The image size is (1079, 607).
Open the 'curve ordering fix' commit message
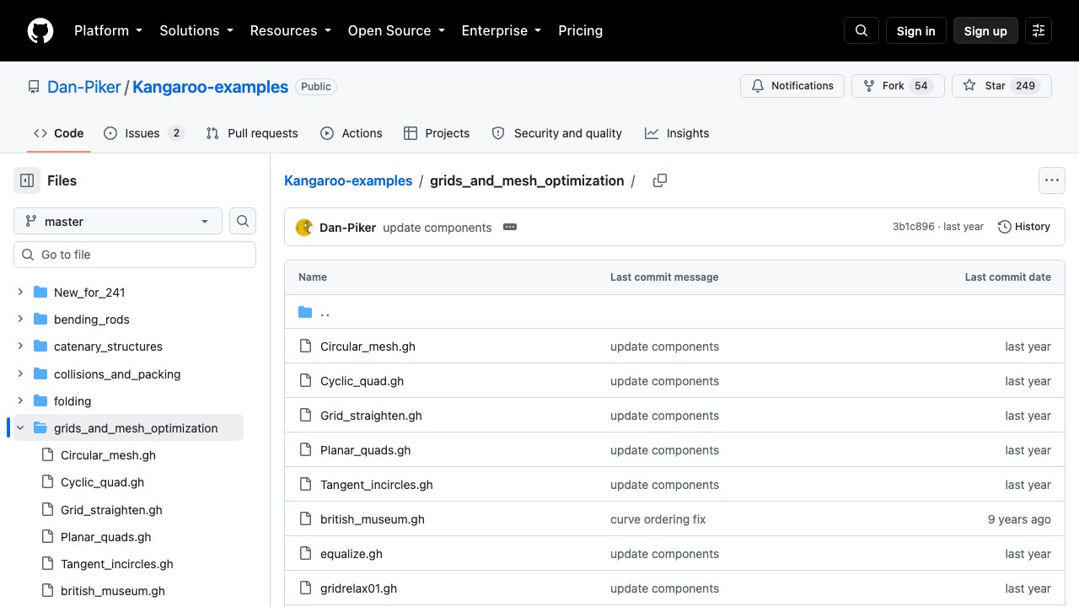[658, 519]
